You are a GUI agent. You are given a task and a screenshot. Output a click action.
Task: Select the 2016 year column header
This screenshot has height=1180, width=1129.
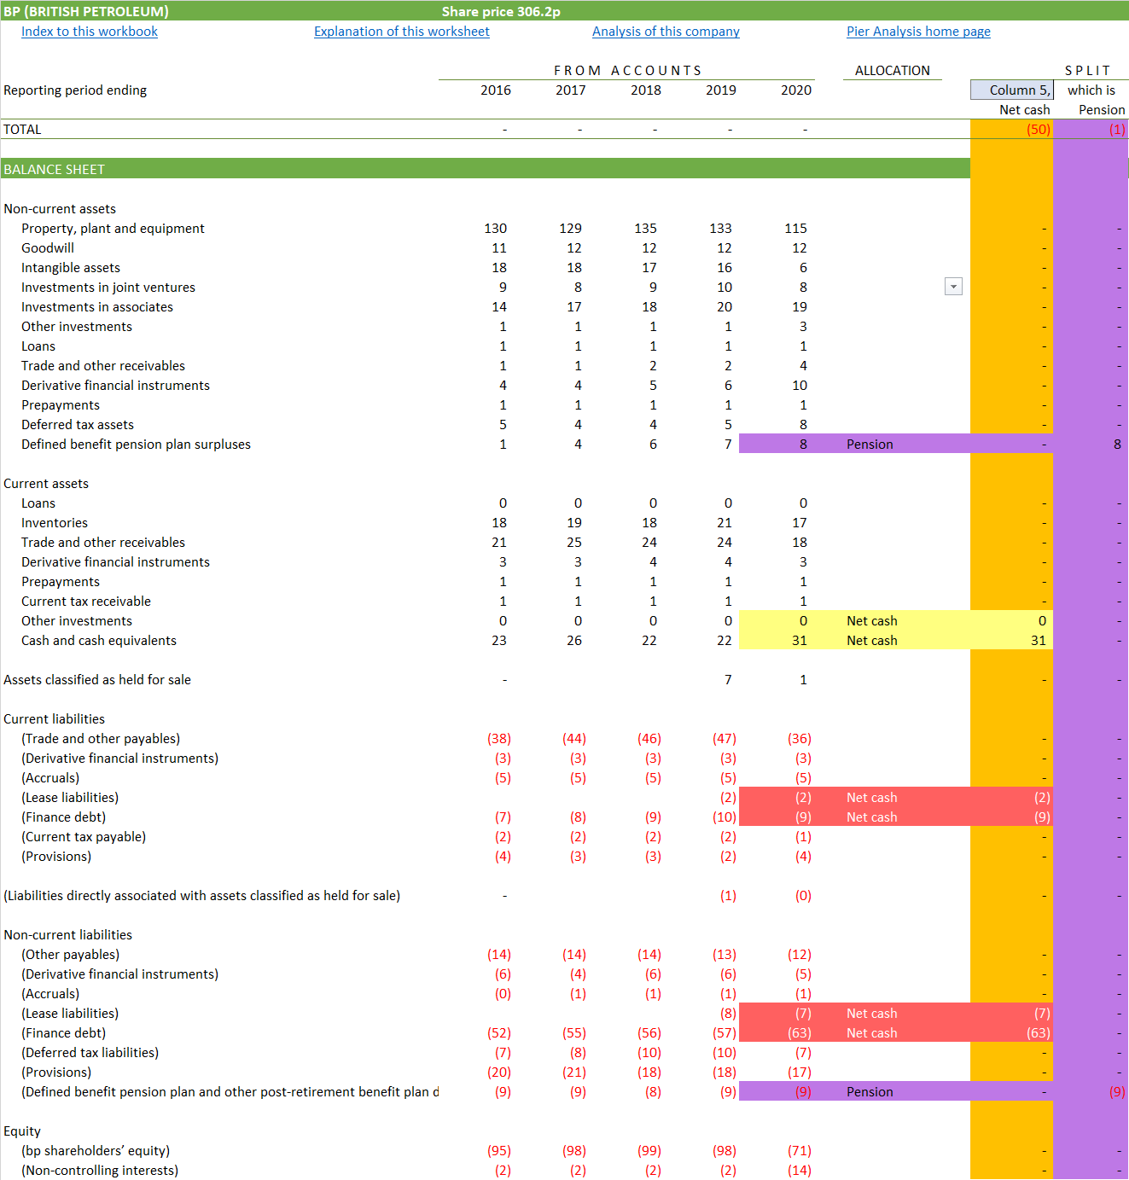click(x=496, y=90)
